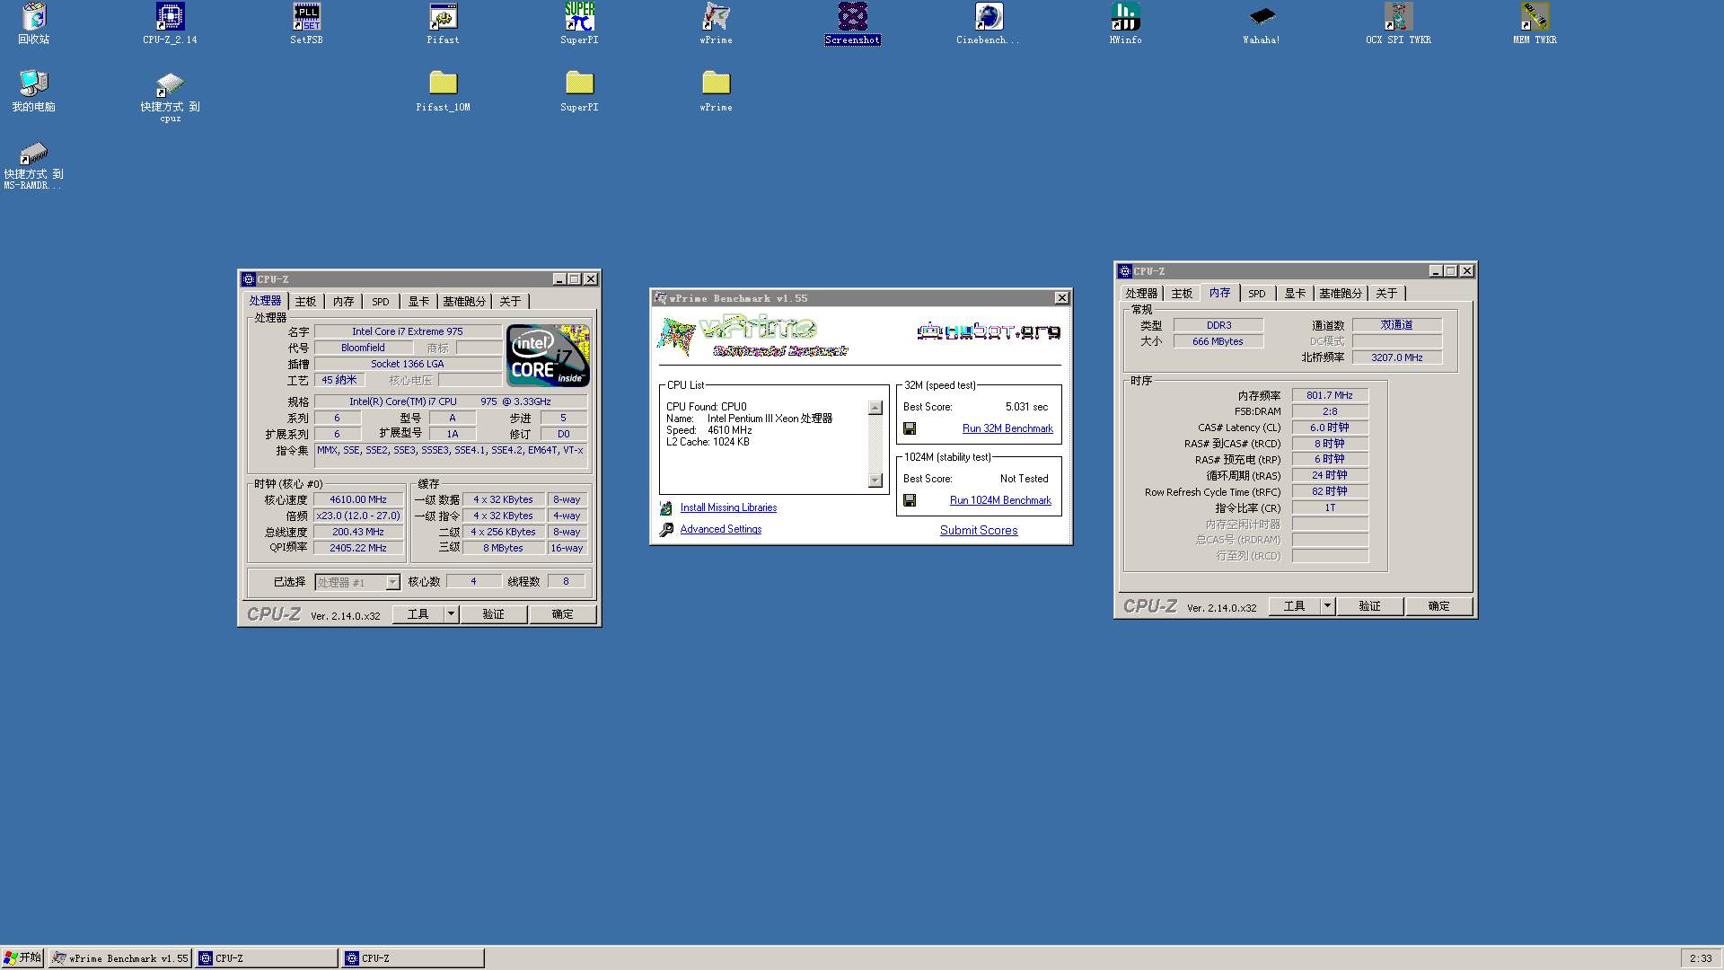The height and width of the screenshot is (970, 1724).
Task: Open the OCX SPI TWKR icon
Action: tap(1398, 23)
